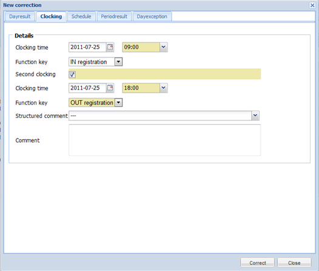
Task: Click the first 2011-07-25 date field
Action: point(87,47)
